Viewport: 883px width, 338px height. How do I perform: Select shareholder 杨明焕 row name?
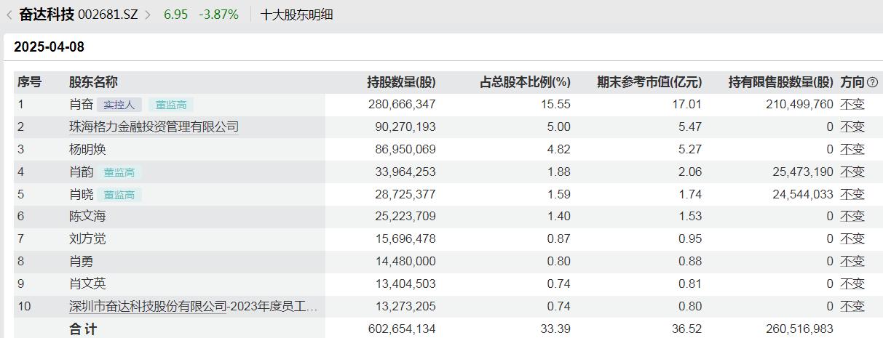[87, 150]
